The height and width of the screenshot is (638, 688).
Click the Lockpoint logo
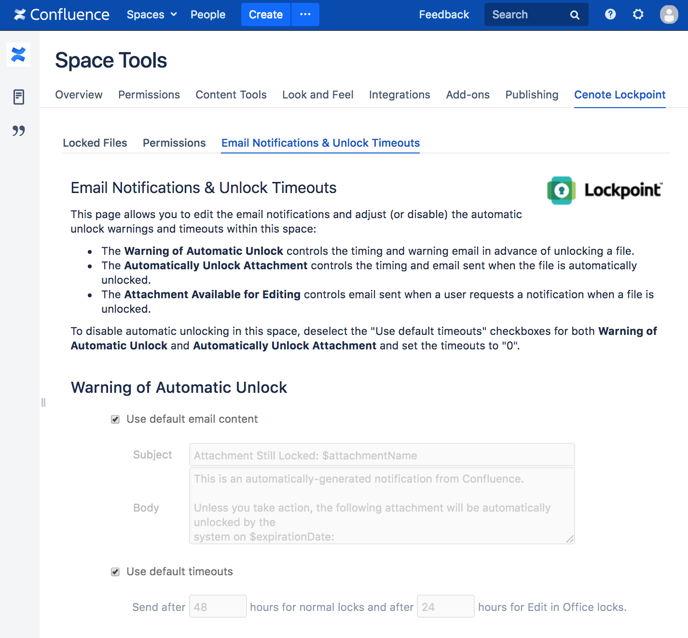point(605,190)
